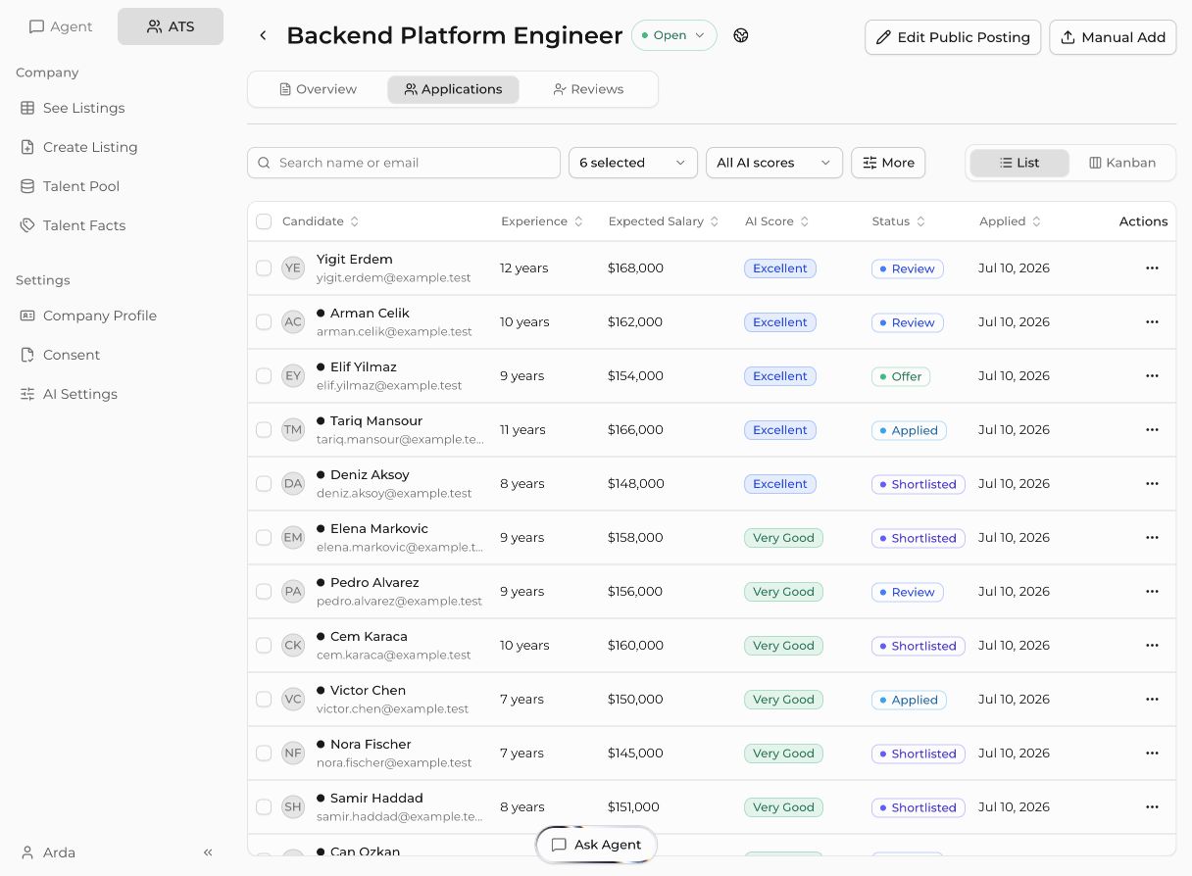Open the 6 selected filter dropdown
Screen dimensions: 1192x876
pyautogui.click(x=633, y=163)
